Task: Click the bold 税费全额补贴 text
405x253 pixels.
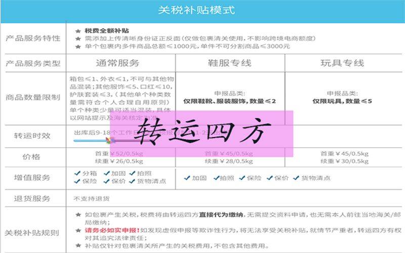Action: 107,31
